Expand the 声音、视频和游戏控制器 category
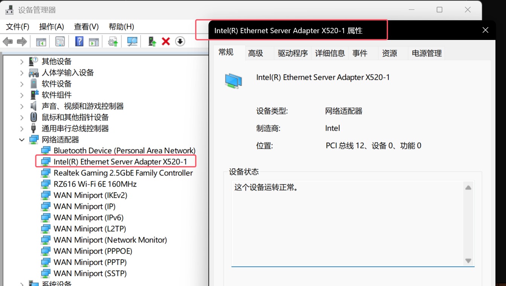The image size is (506, 286). [x=21, y=106]
